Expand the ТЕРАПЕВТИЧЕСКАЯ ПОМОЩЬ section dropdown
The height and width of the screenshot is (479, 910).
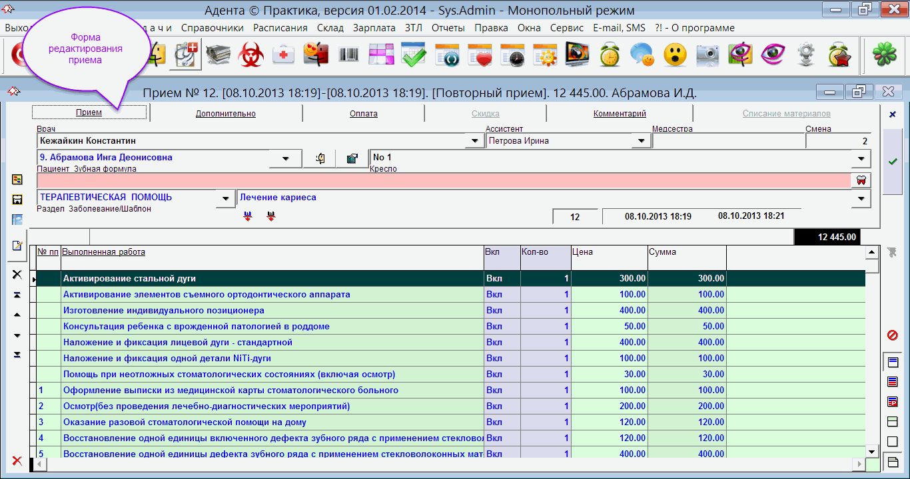pyautogui.click(x=227, y=198)
